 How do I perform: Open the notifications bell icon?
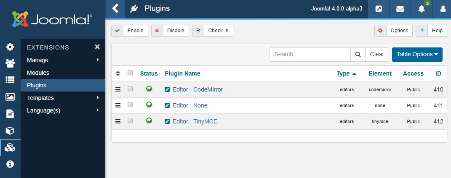point(422,9)
